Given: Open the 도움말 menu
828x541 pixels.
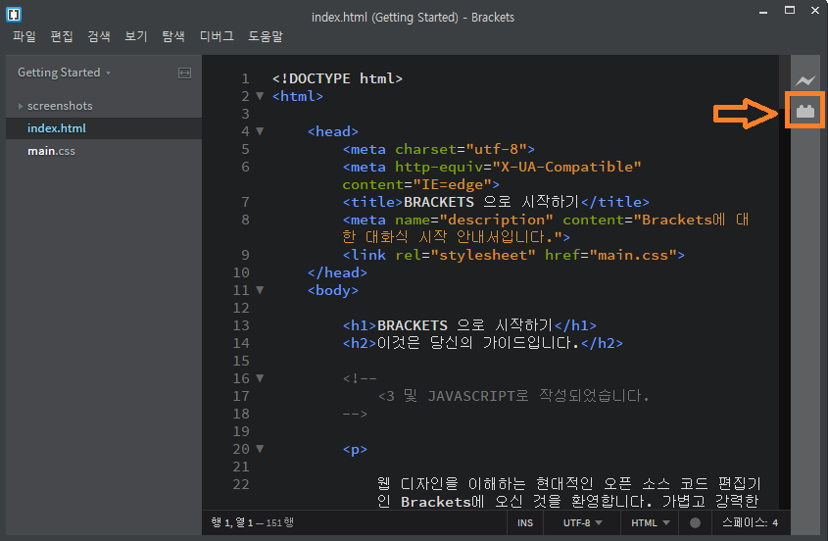Looking at the screenshot, I should click(x=266, y=36).
